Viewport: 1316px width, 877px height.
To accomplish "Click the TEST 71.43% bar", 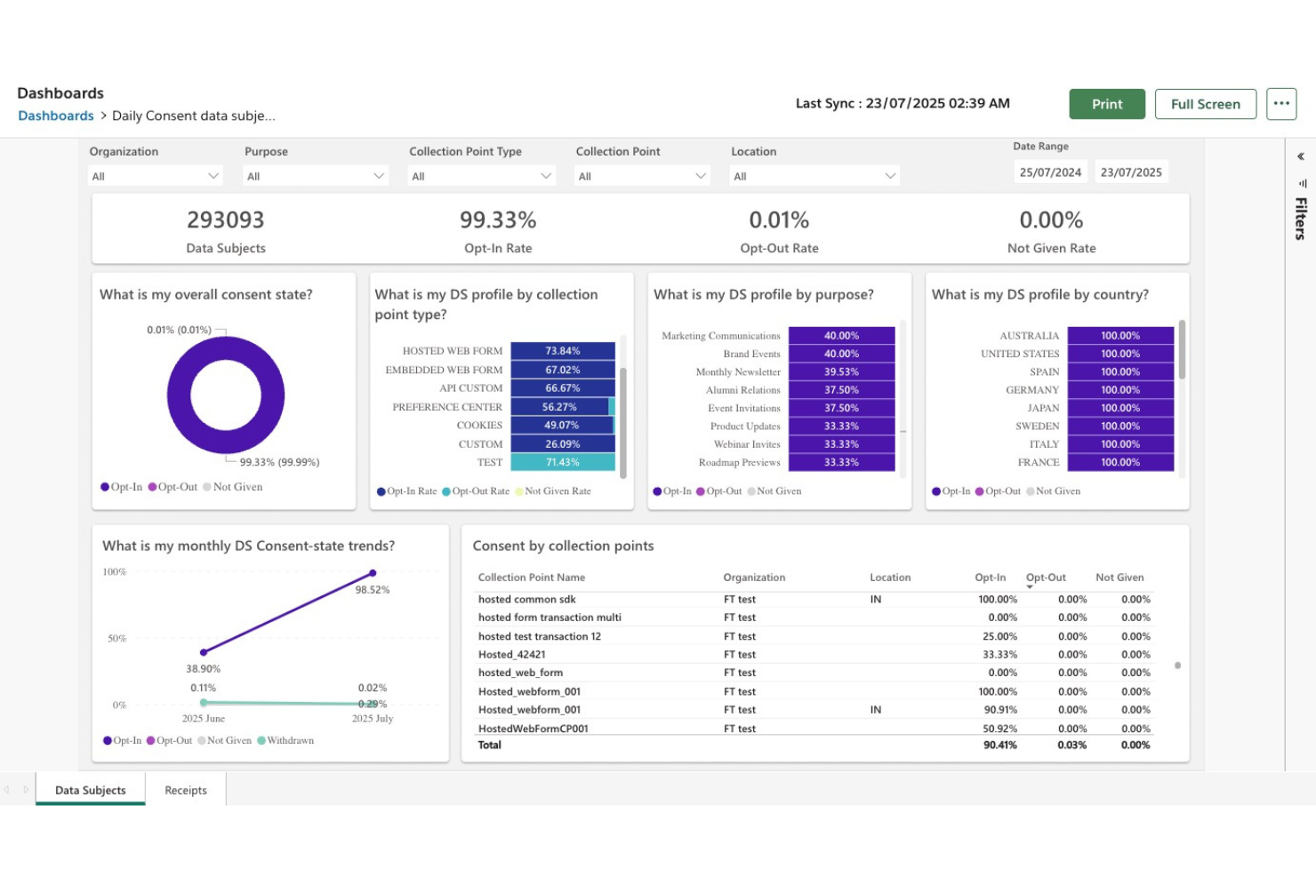I will coord(563,462).
